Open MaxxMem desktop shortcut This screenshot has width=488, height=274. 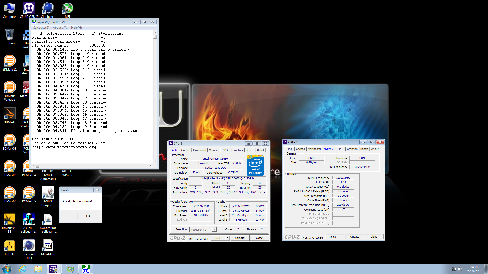[x=48, y=248]
